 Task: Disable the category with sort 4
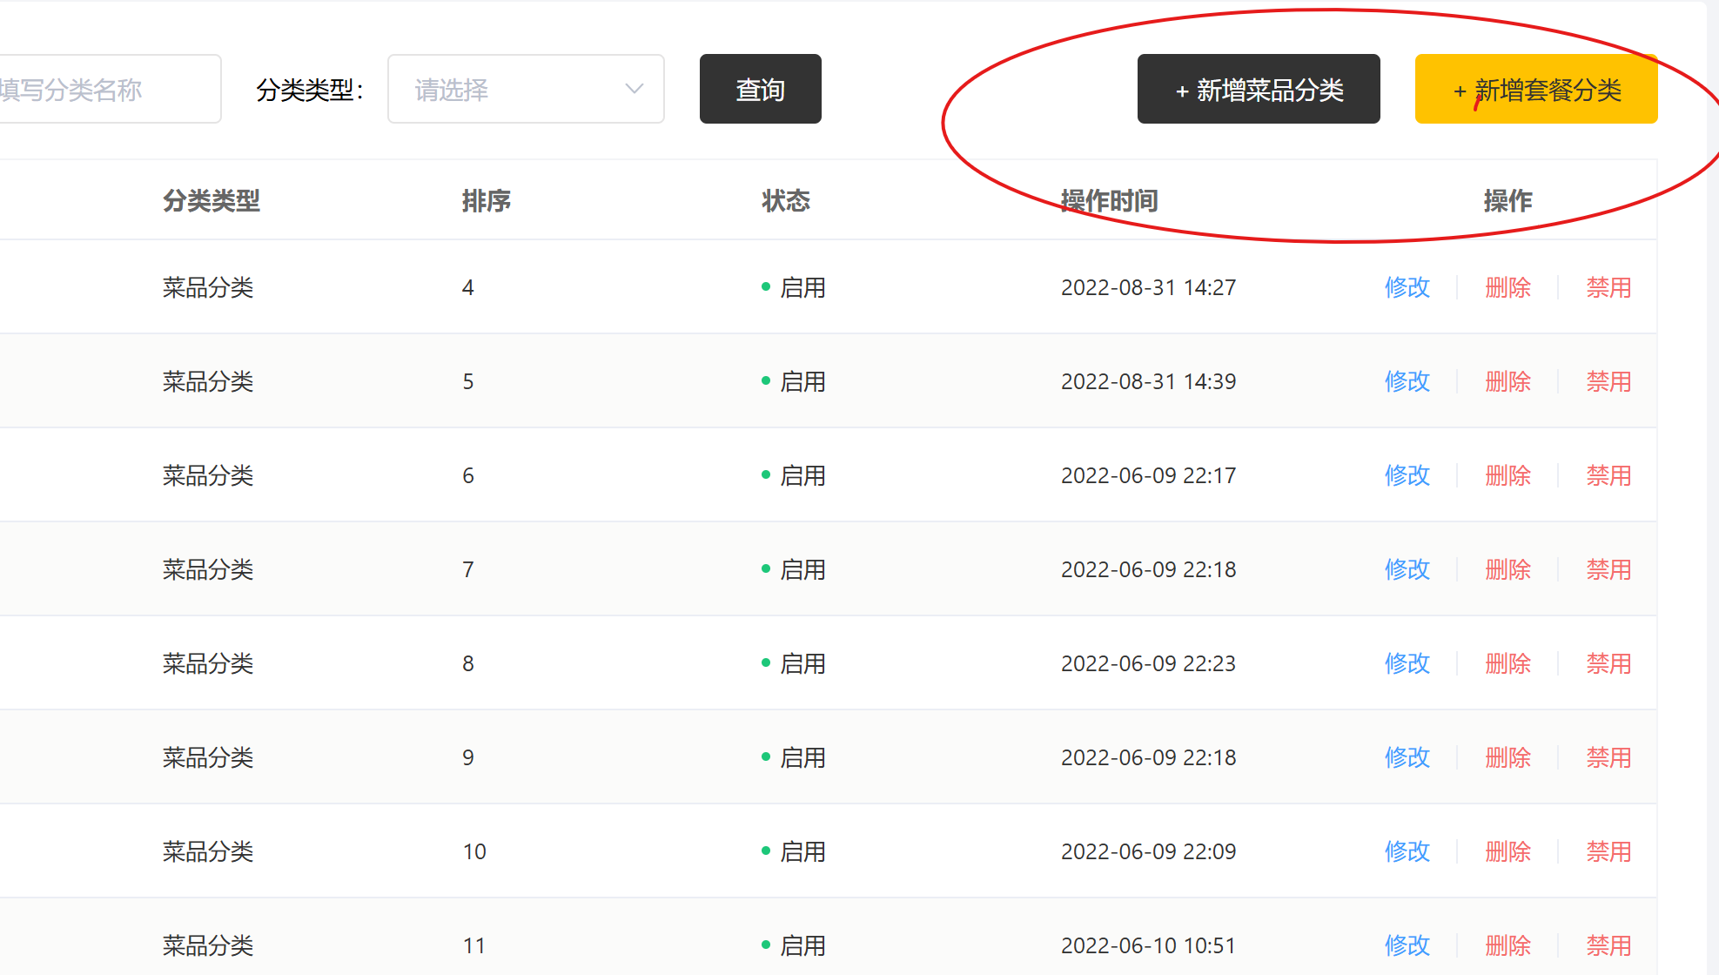point(1608,287)
